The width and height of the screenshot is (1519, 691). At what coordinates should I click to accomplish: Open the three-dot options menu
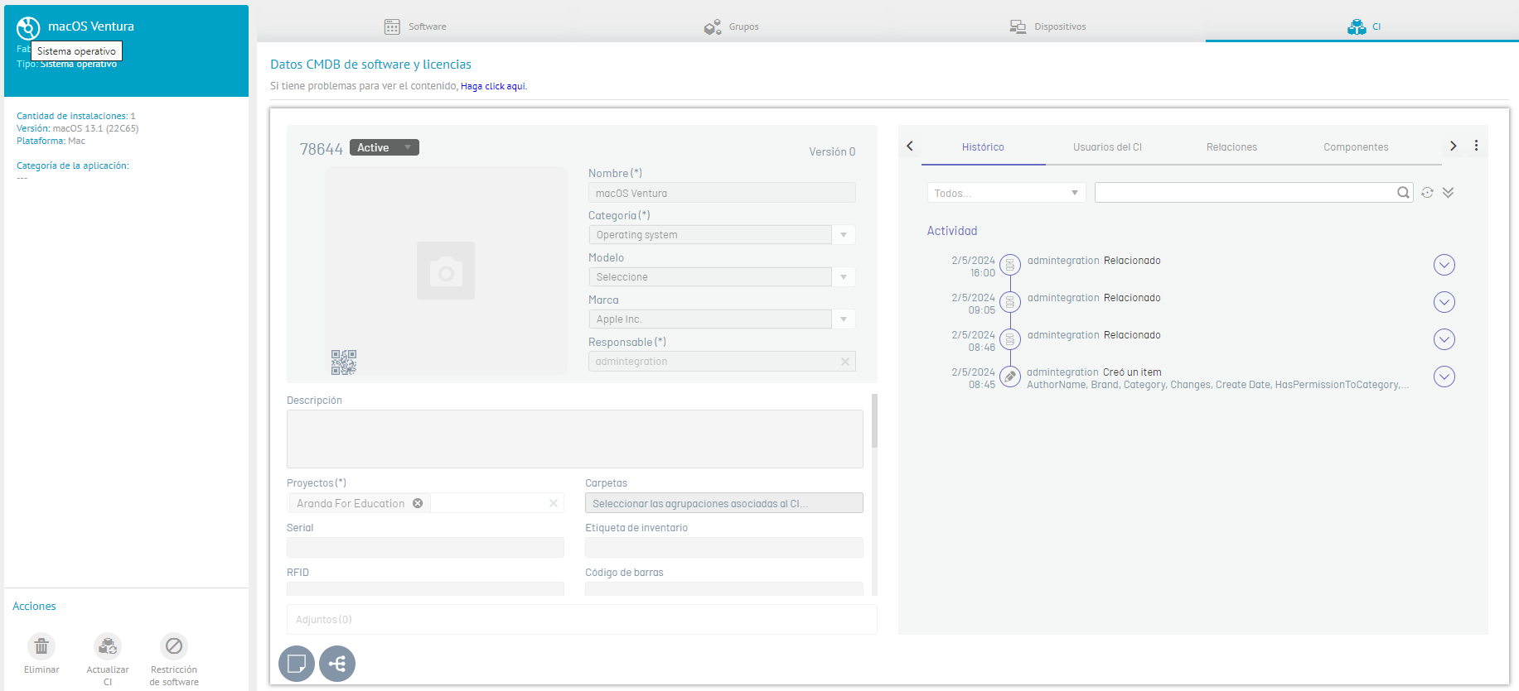coord(1476,146)
